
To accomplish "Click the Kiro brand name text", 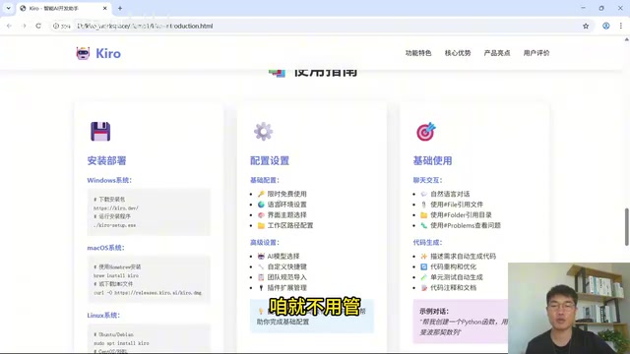I will point(108,53).
